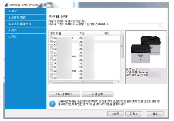
Task: Click the printer search input field
Action: (146, 26)
